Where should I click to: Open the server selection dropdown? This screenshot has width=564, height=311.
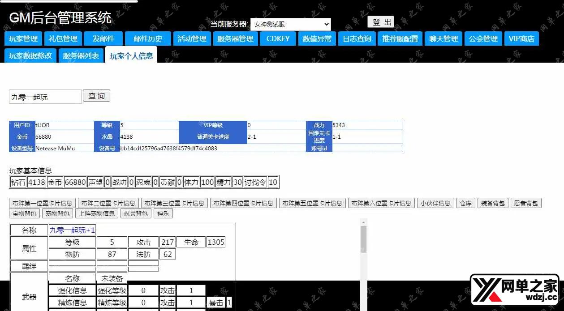pyautogui.click(x=290, y=24)
